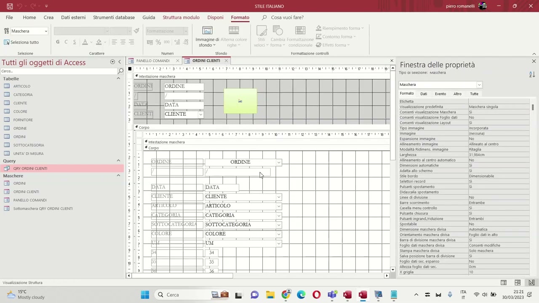Viewport: 539px width, 303px height.
Task: Collapse the navigation pane with chevron
Action: tap(120, 62)
